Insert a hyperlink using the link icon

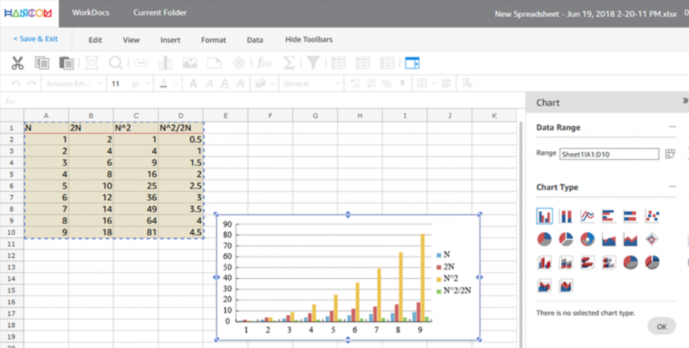(141, 63)
